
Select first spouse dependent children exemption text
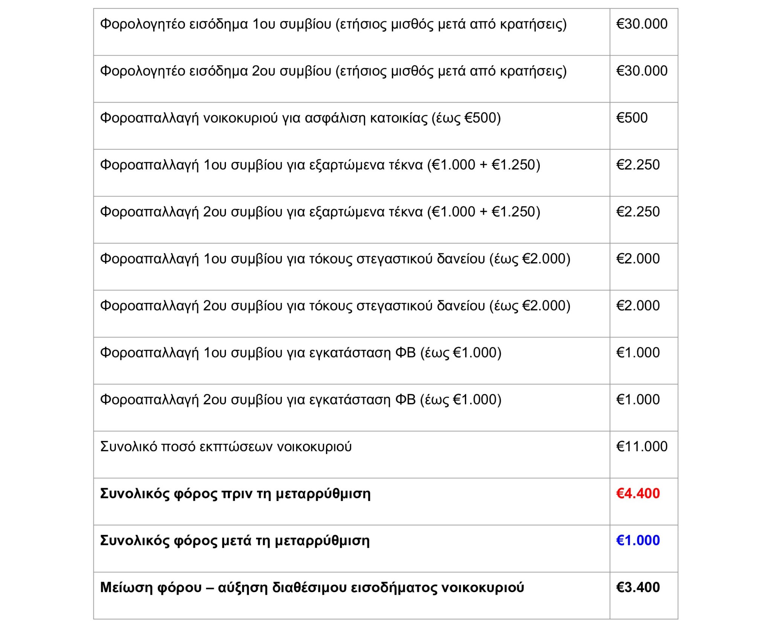coord(320,165)
